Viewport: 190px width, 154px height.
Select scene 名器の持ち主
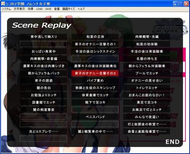[x=147, y=59]
